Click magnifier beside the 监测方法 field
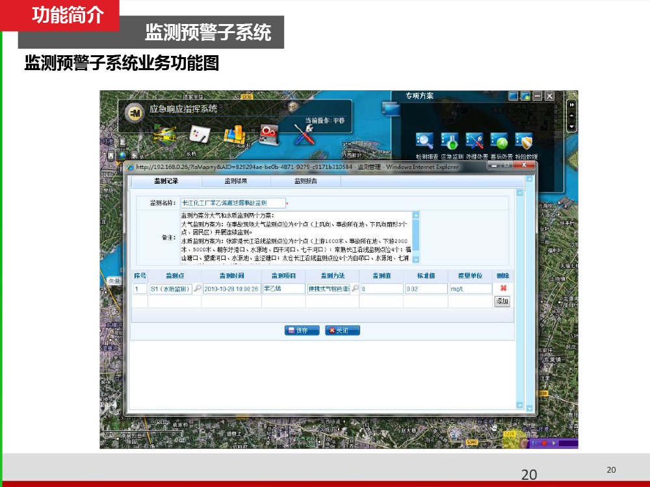The image size is (650, 487). point(355,288)
